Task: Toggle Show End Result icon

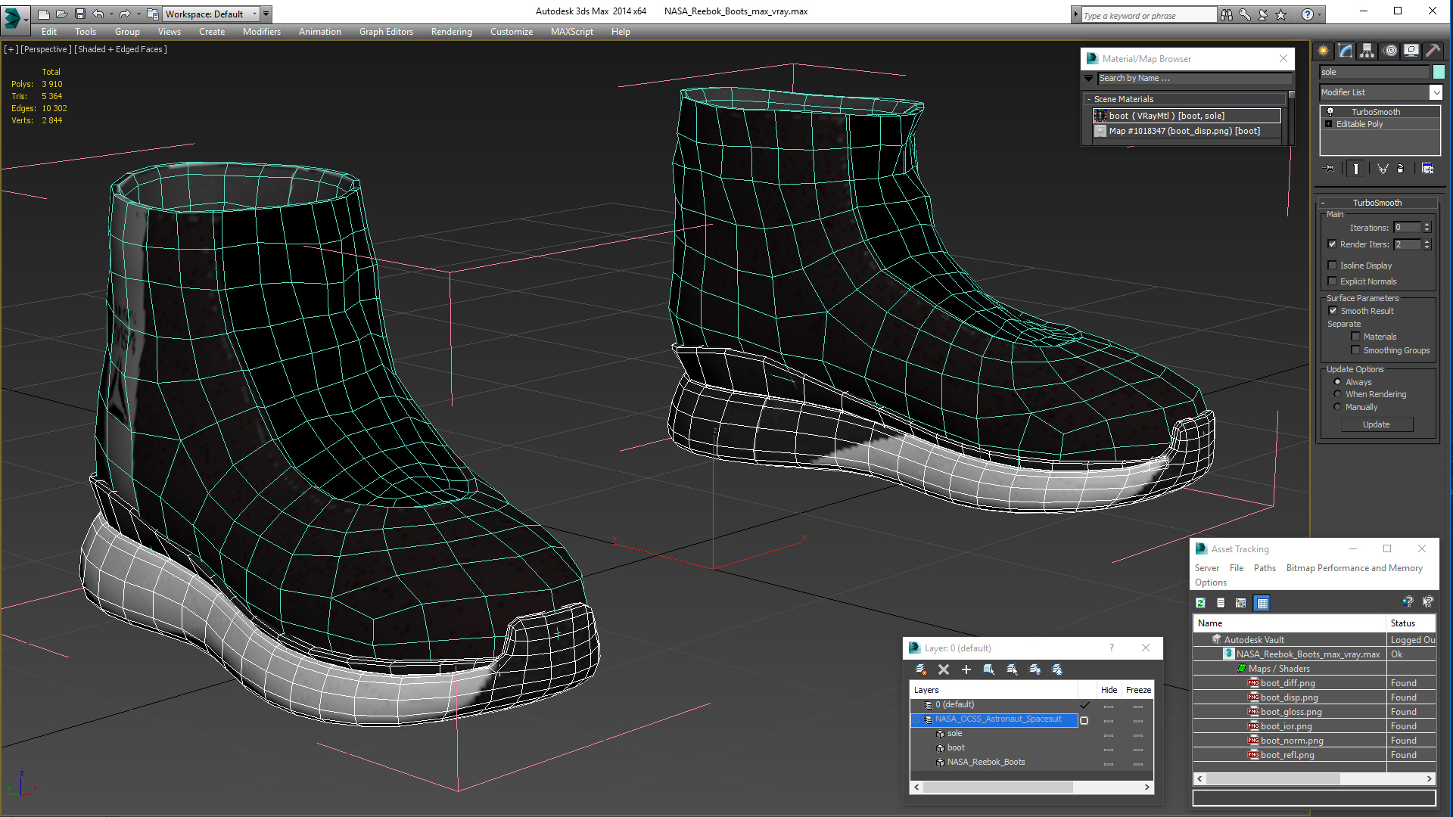Action: (x=1355, y=169)
